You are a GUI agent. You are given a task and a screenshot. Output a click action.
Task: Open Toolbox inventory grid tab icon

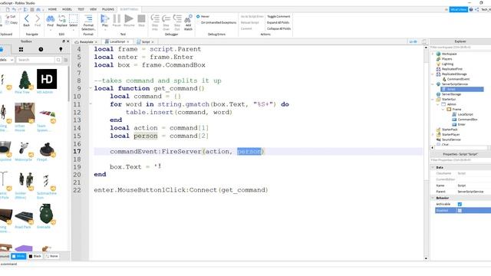pos(21,49)
